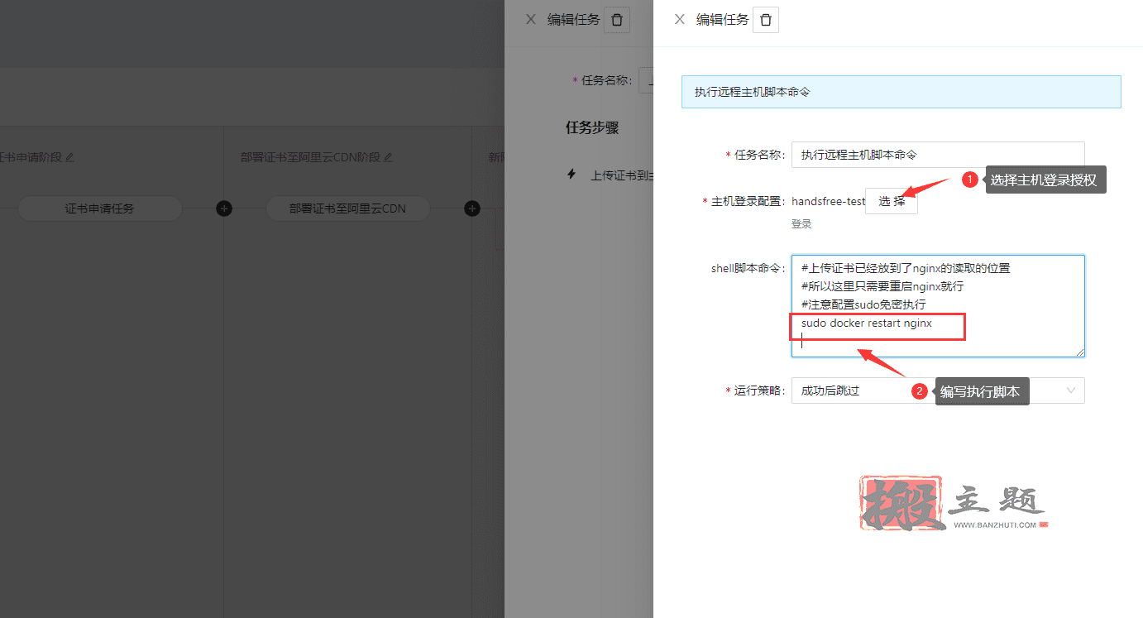The width and height of the screenshot is (1143, 618).
Task: Click the plus circle right after the 部署证书至阿里云CDN task
Action: click(x=471, y=208)
